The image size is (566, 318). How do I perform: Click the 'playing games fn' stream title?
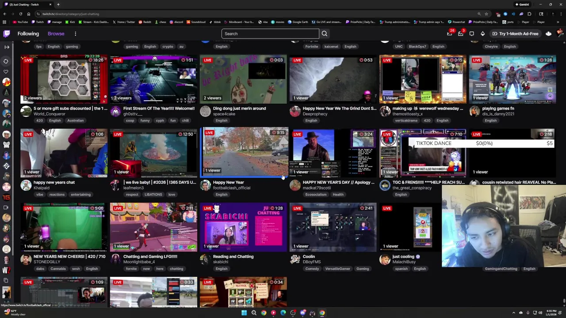pyautogui.click(x=498, y=108)
